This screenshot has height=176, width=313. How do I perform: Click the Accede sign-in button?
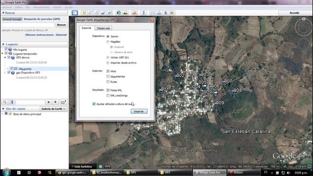point(294,13)
